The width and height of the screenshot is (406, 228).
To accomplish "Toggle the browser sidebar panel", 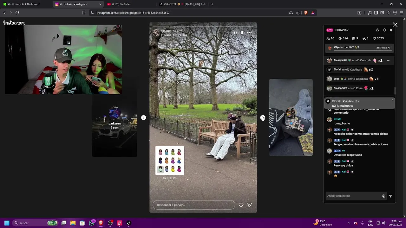I will [376, 13].
